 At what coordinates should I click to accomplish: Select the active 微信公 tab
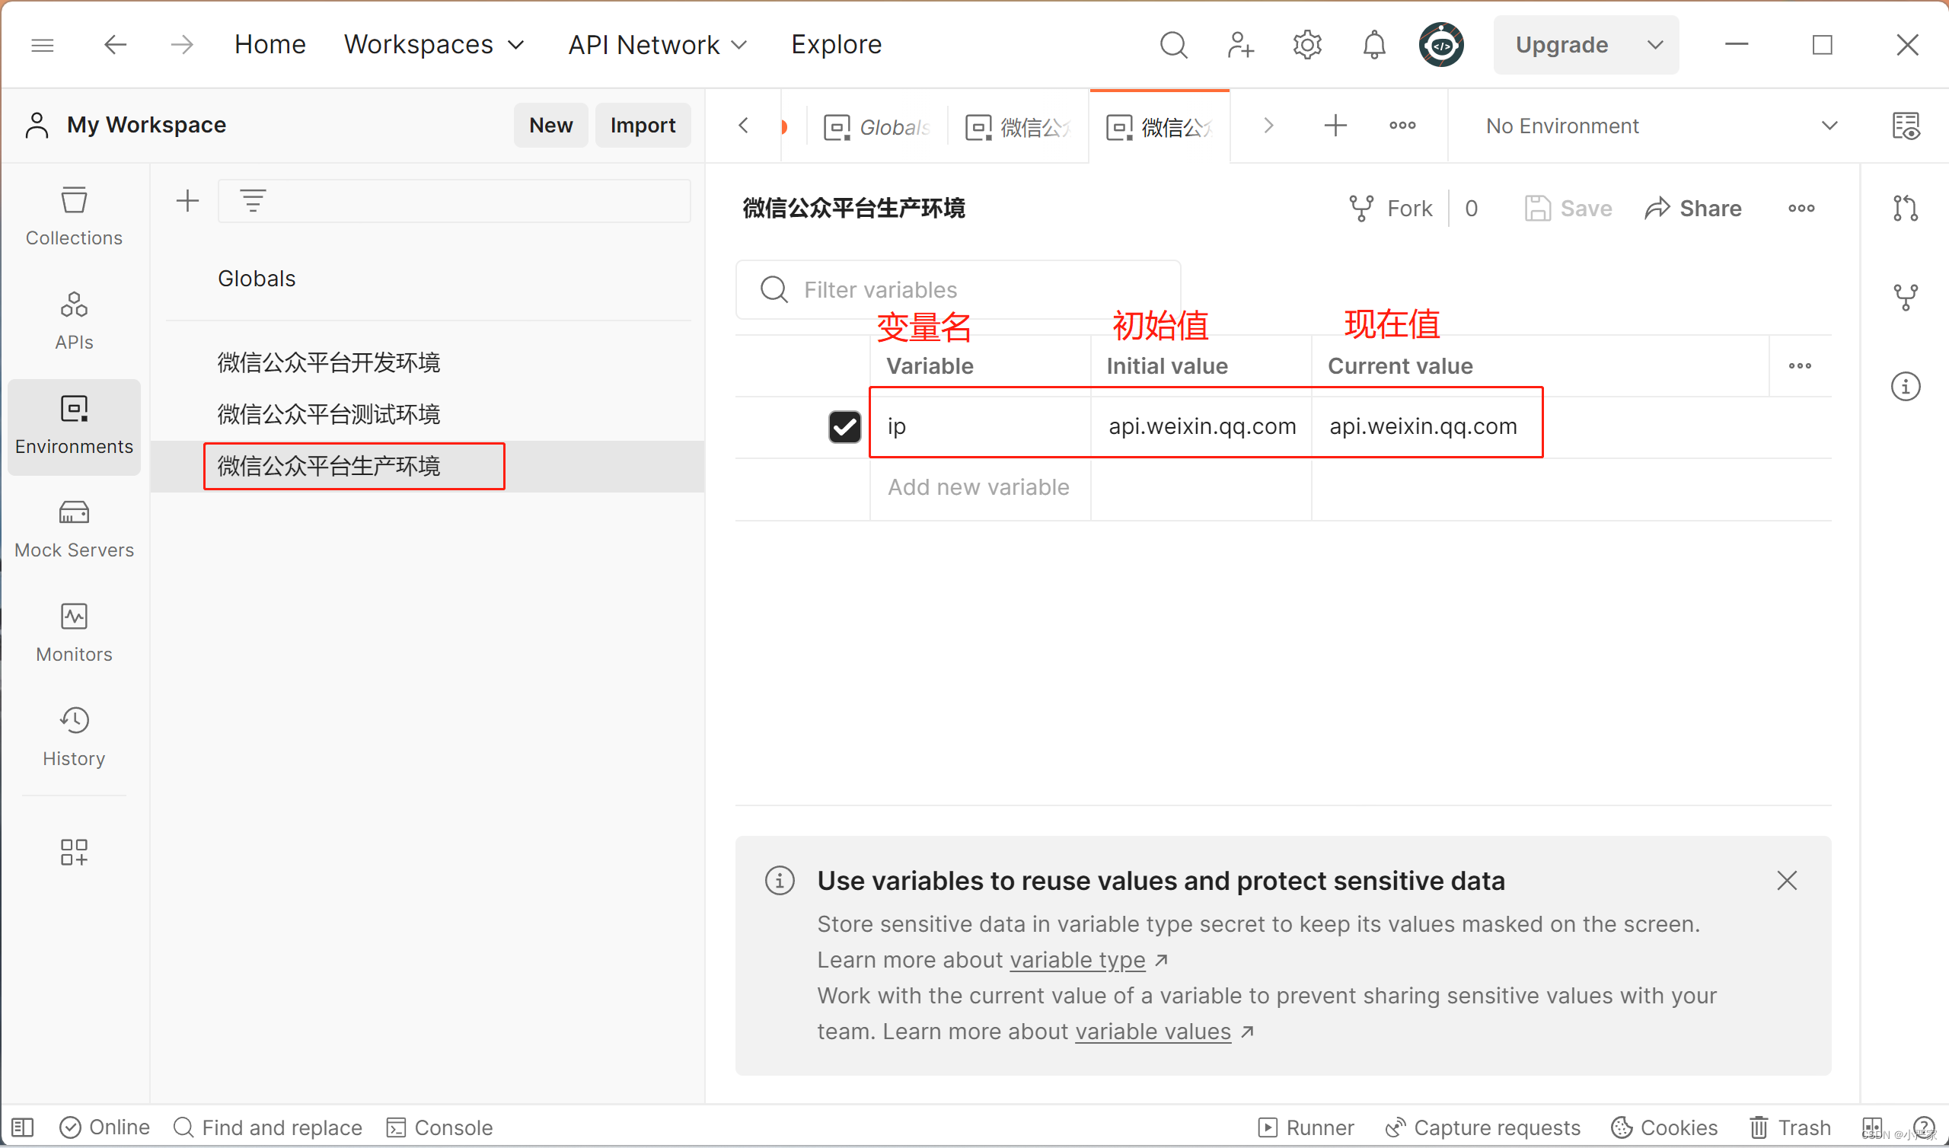[1159, 127]
